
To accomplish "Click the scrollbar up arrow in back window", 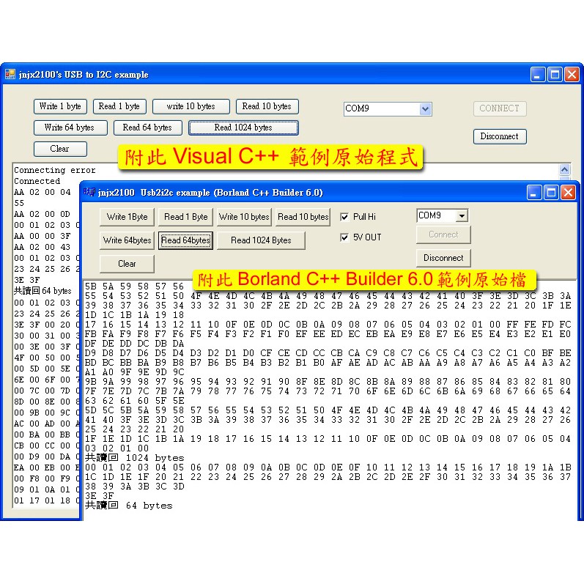I will 564,169.
